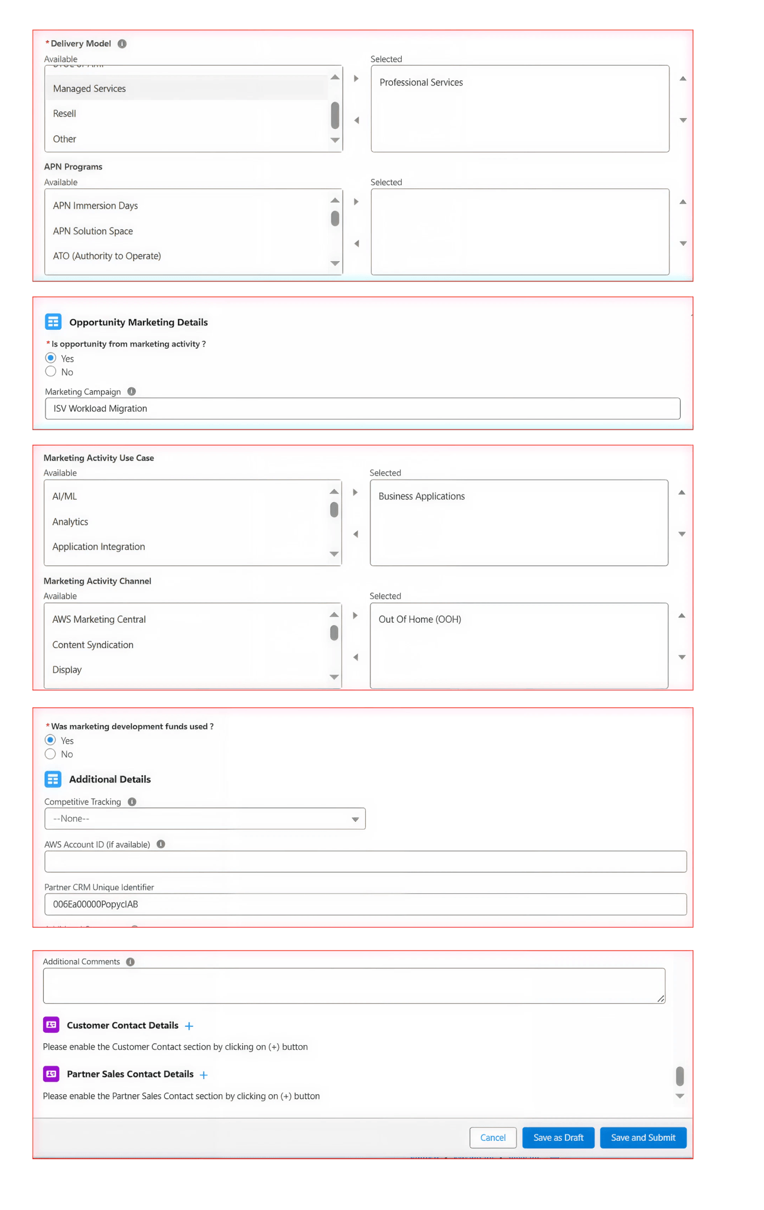Select Yes for marketing development funds used
764x1210 pixels.
tap(51, 740)
